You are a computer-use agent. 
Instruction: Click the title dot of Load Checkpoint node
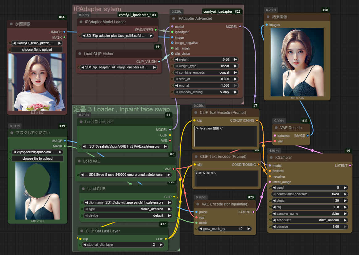[x=80, y=122]
